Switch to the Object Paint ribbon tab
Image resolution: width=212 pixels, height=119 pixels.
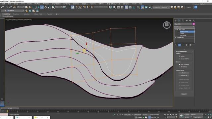point(38,14)
